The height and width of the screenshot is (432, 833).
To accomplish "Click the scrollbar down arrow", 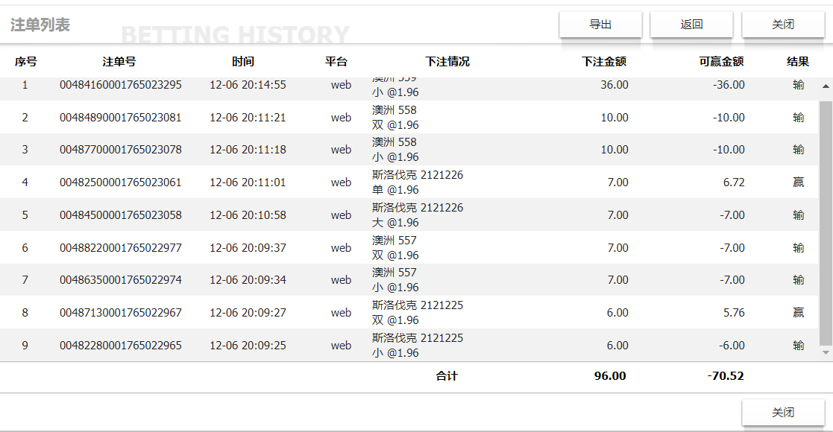I will click(x=826, y=352).
